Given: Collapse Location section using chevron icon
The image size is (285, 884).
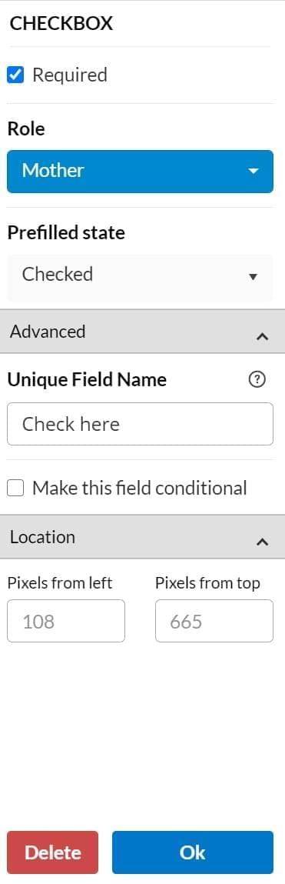Looking at the screenshot, I should coord(262,541).
